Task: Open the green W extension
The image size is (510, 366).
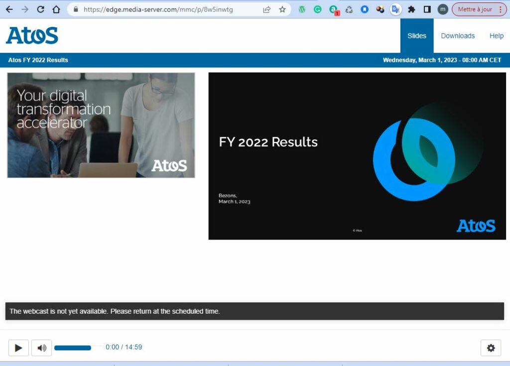Action: tap(302, 9)
